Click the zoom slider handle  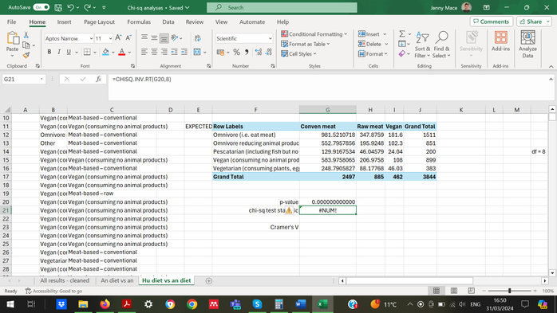click(x=509, y=291)
